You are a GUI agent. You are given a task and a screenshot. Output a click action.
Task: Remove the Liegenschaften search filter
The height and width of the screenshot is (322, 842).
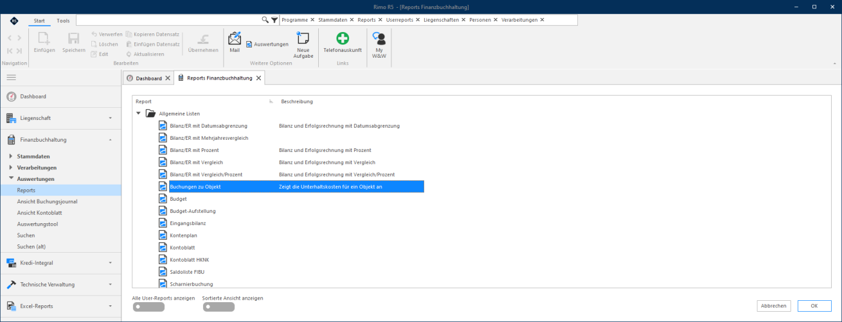tap(465, 20)
